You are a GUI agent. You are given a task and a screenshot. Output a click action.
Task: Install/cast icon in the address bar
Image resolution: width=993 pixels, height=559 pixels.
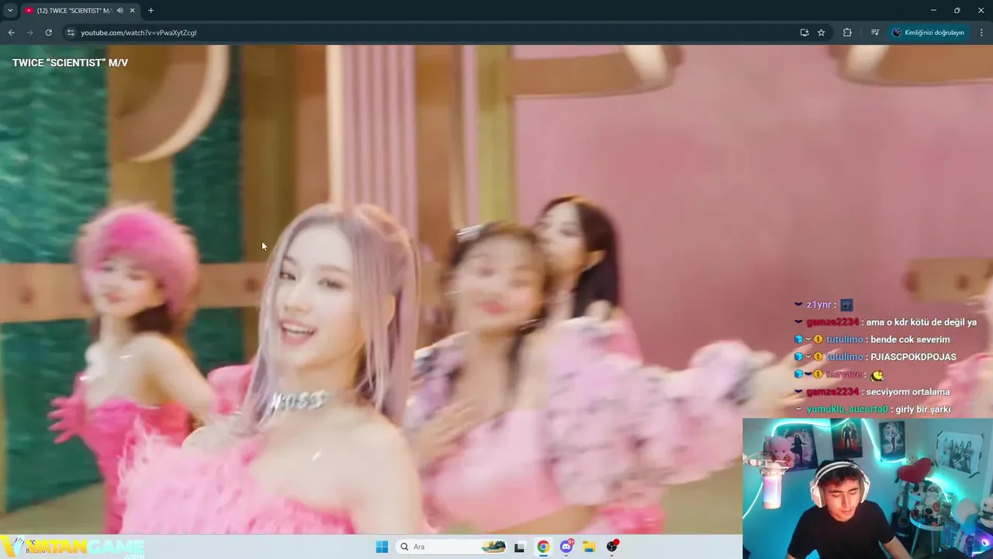(804, 33)
